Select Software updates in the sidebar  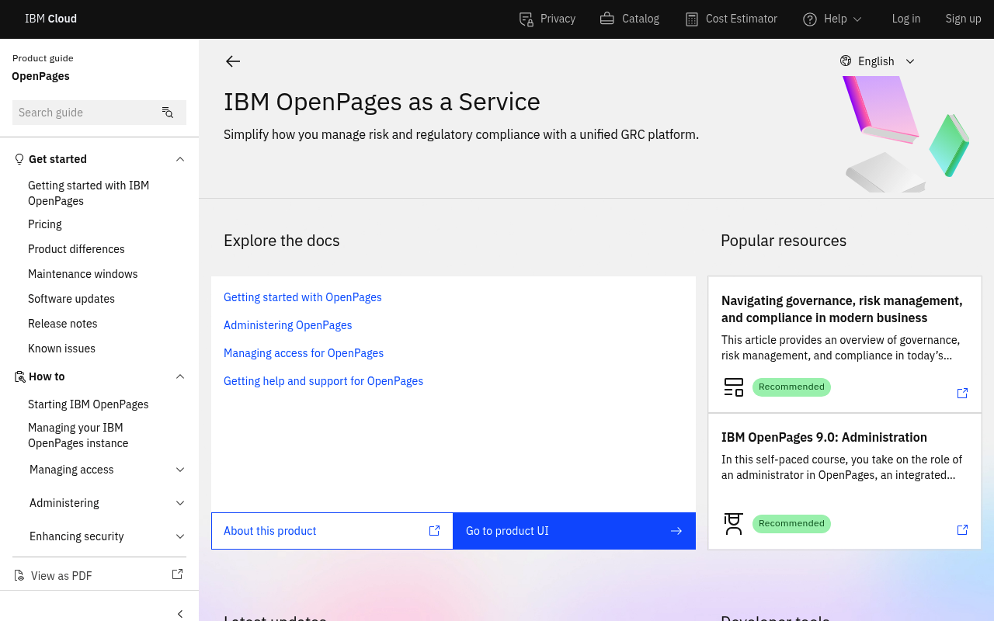(71, 299)
